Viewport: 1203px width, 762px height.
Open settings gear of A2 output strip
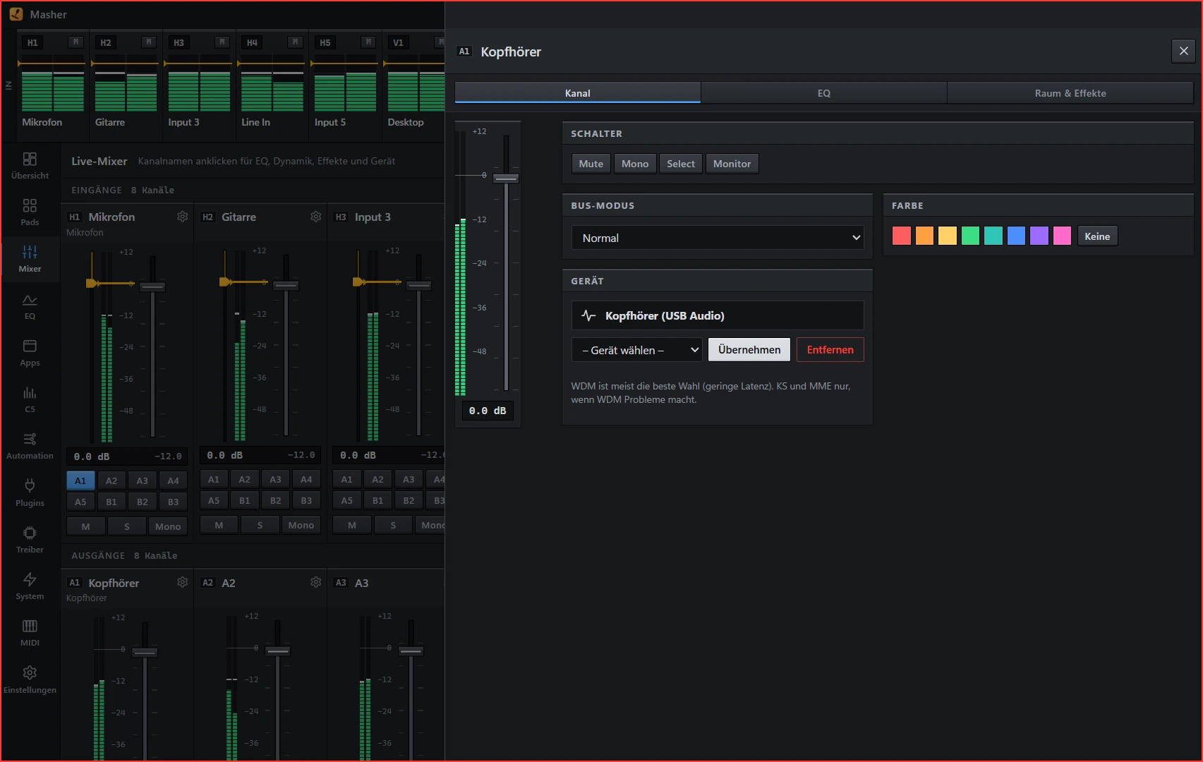click(316, 582)
